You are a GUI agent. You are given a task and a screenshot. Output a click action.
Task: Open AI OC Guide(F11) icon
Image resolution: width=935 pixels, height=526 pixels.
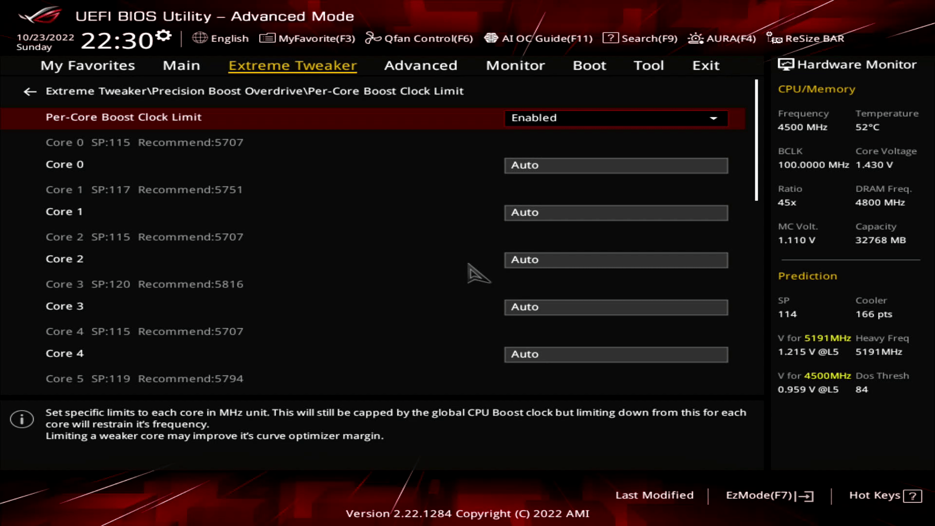click(491, 38)
